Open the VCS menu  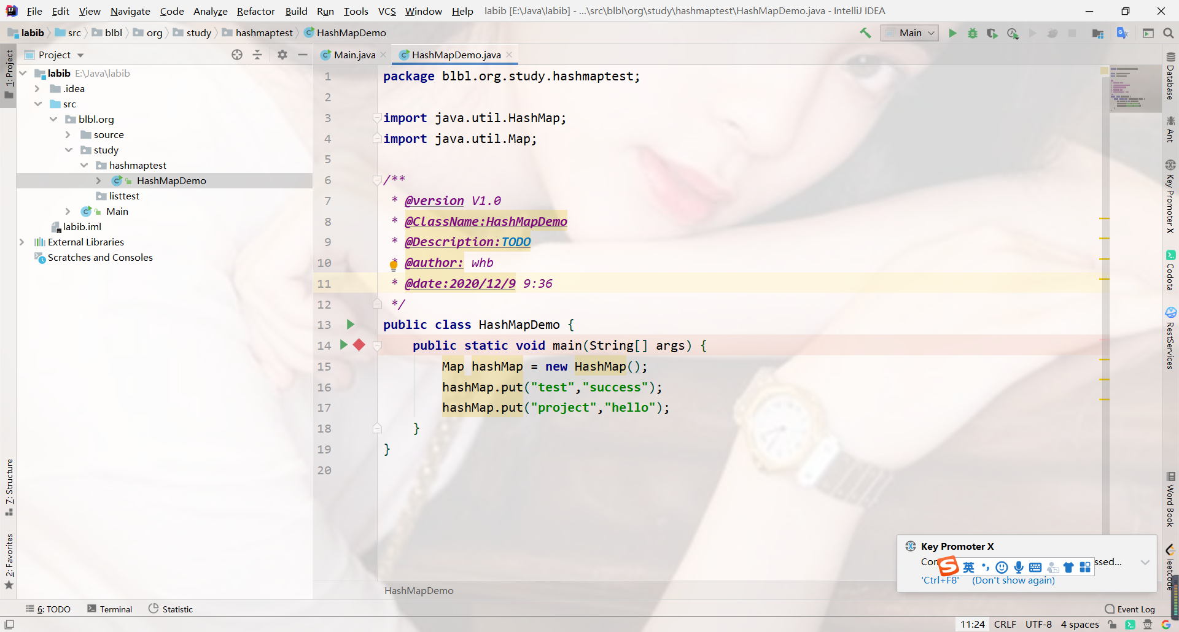pos(387,11)
